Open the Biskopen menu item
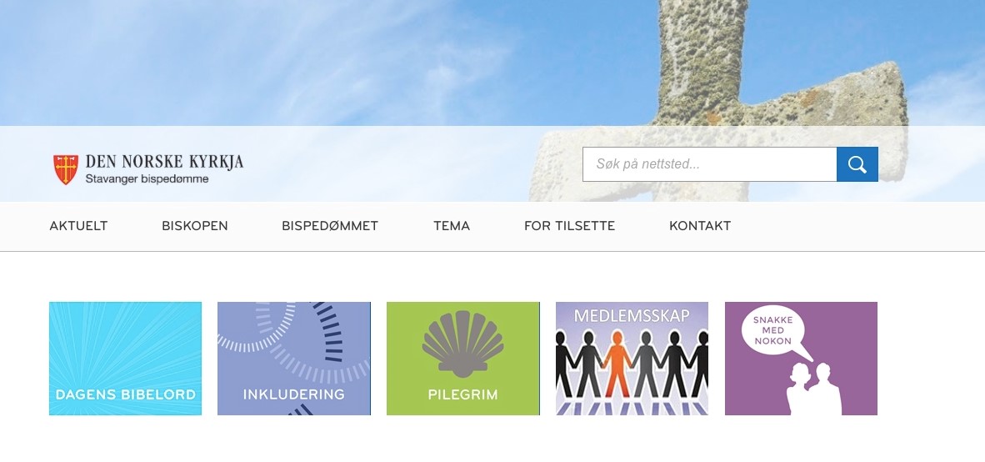The image size is (985, 462). tap(195, 226)
